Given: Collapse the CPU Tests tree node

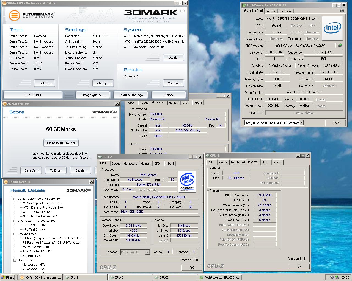Looking at the screenshot, I should [15, 221].
